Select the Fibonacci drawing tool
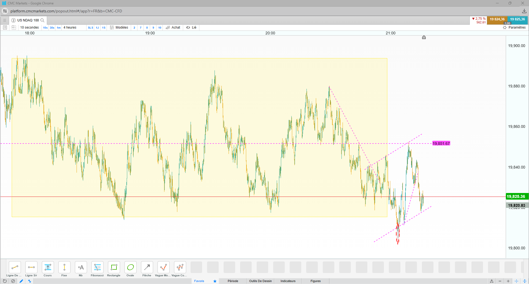 pyautogui.click(x=97, y=267)
